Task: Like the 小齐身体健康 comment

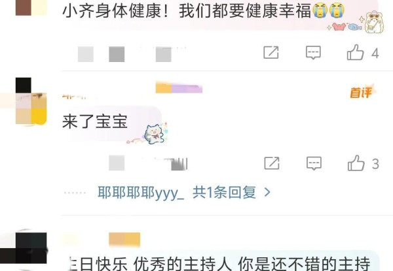Action: 356,52
